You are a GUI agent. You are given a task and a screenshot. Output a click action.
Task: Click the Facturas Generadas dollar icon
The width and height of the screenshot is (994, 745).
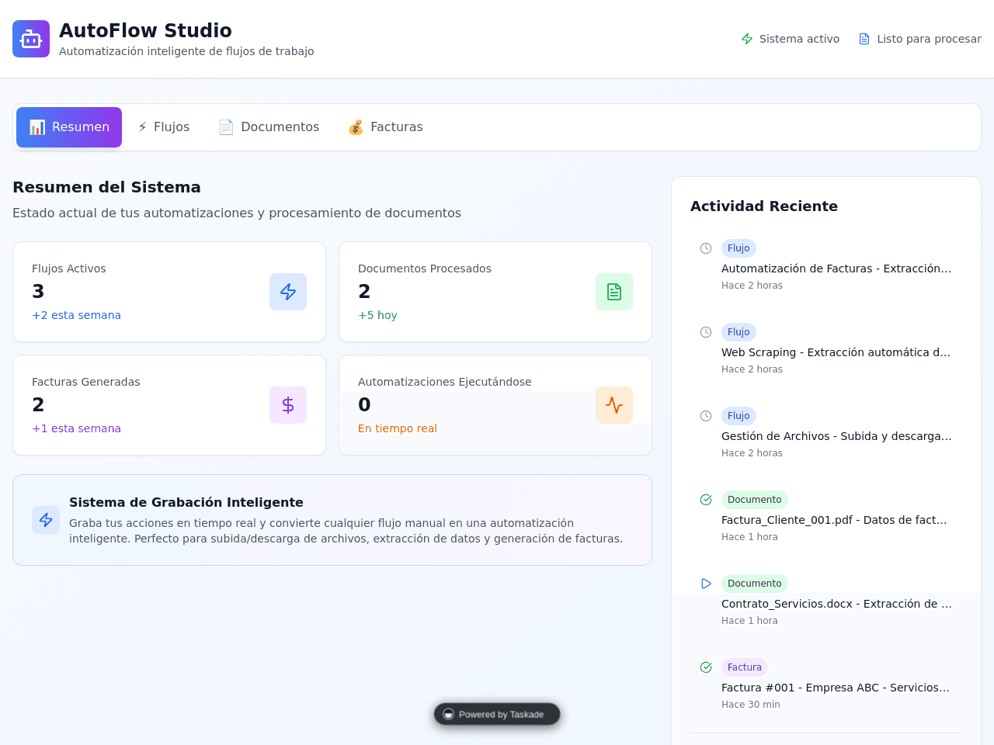coord(288,405)
